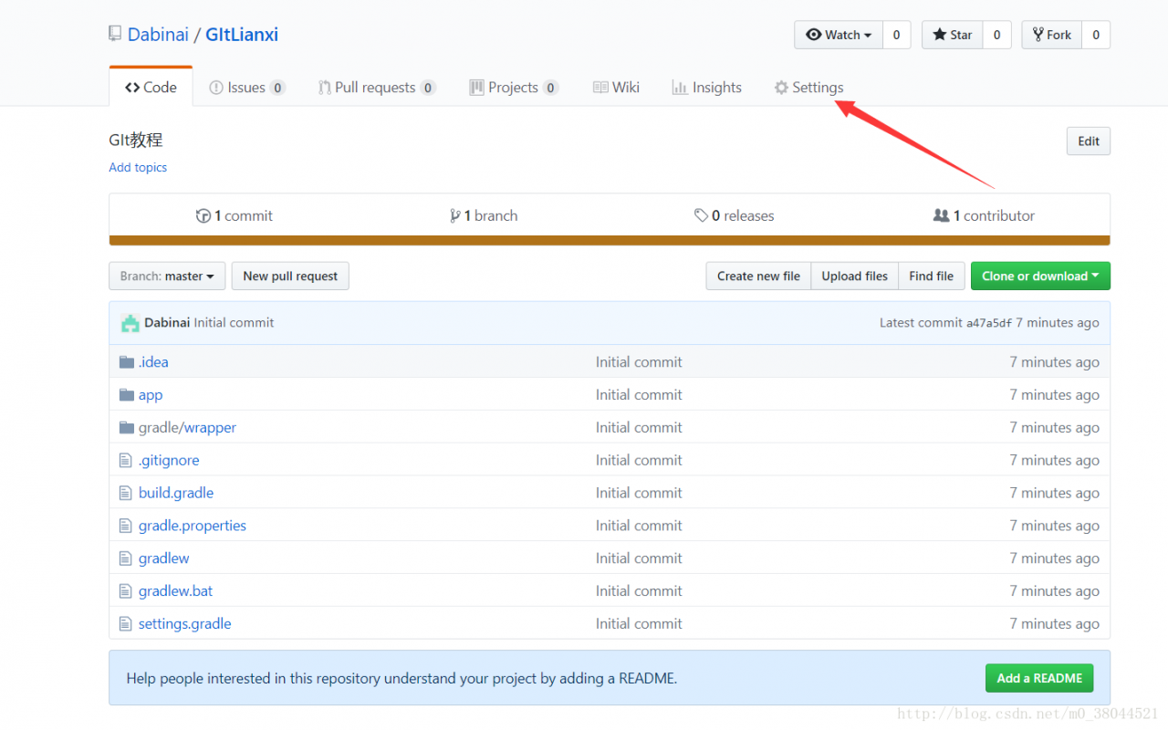Image resolution: width=1168 pixels, height=730 pixels.
Task: Click the settings.gradle file icon
Action: click(x=126, y=624)
